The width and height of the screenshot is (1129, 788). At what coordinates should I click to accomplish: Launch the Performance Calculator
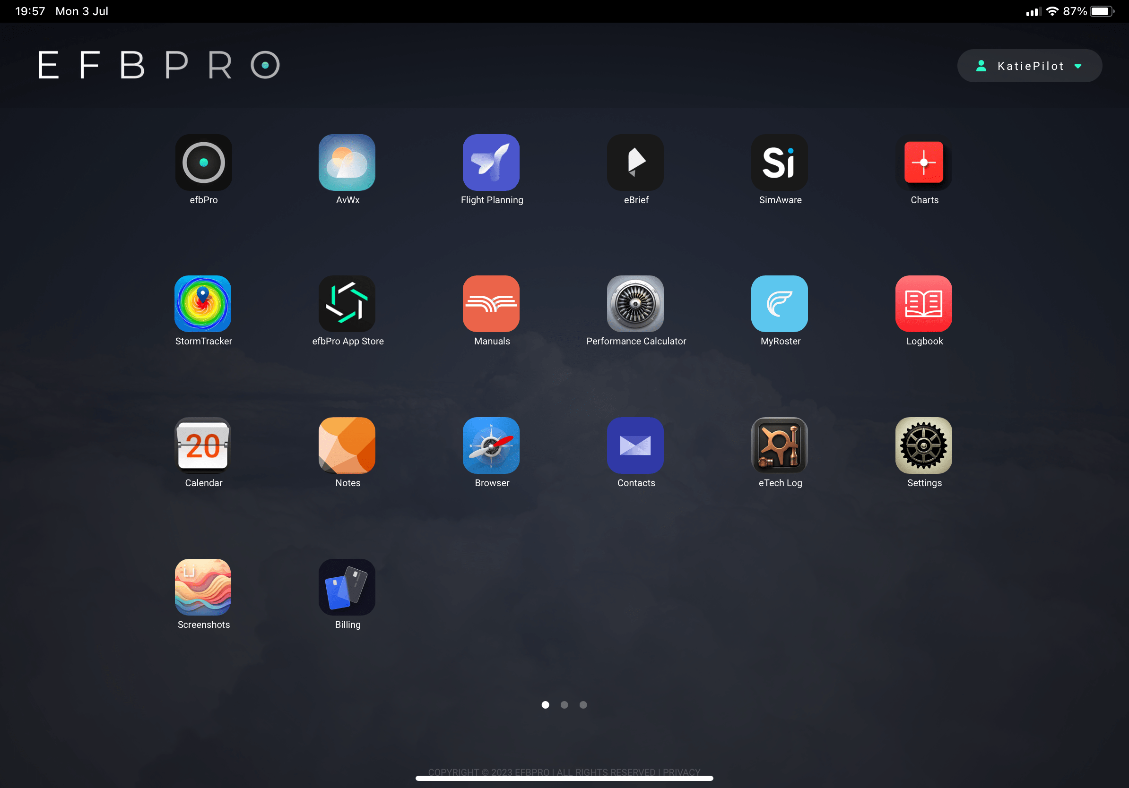pyautogui.click(x=635, y=304)
